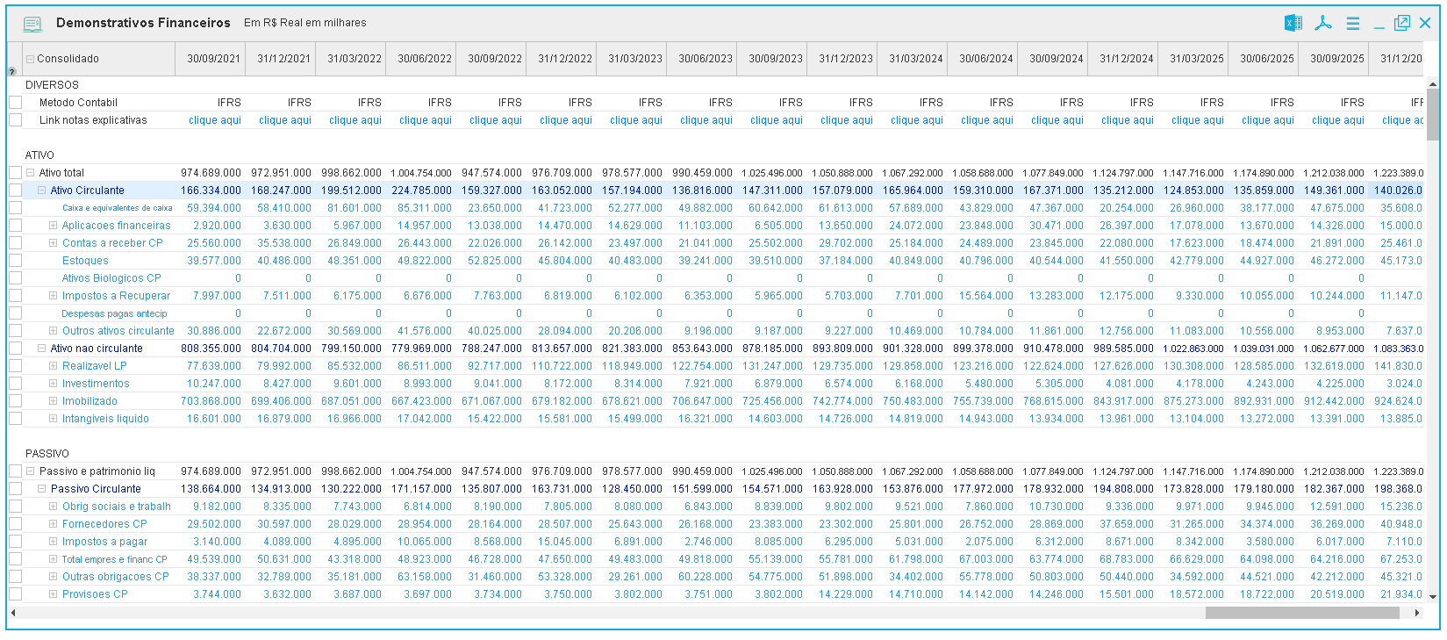This screenshot has width=1447, height=640.
Task: Collapse the Ativo total tree node
Action: pos(30,173)
